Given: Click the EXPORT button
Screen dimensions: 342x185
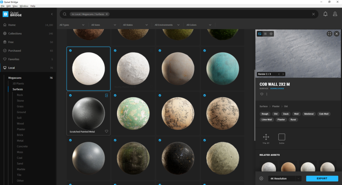Looking at the screenshot, I should click(x=322, y=178).
